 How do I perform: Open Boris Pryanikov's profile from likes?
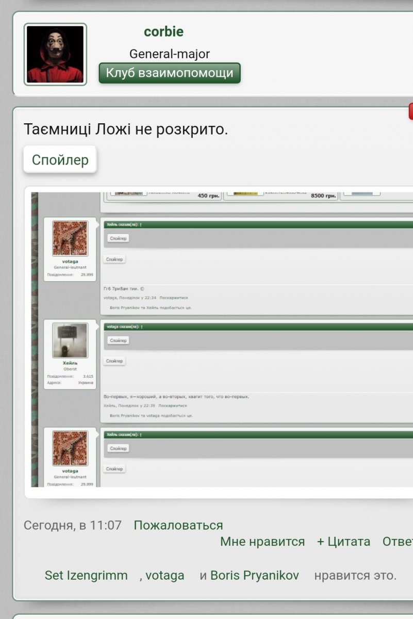click(255, 575)
